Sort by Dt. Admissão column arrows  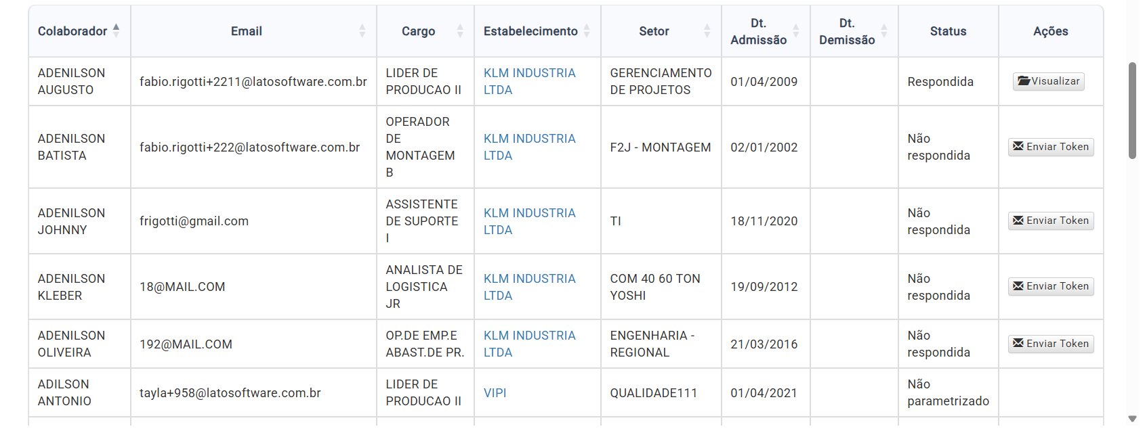pyautogui.click(x=795, y=30)
